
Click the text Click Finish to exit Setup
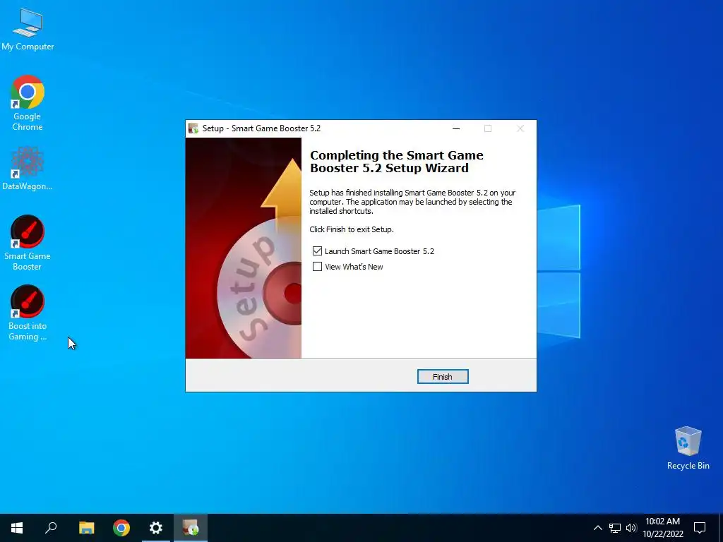352,229
